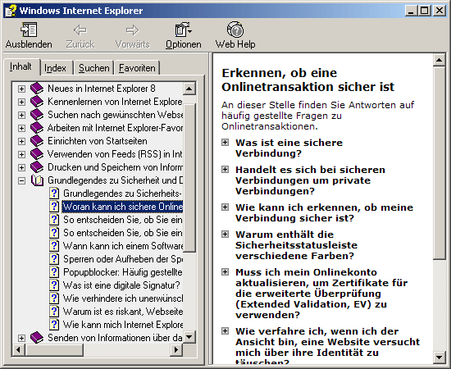The image size is (451, 369).
Task: Click article pane scrollbar down arrow
Action: point(440,358)
